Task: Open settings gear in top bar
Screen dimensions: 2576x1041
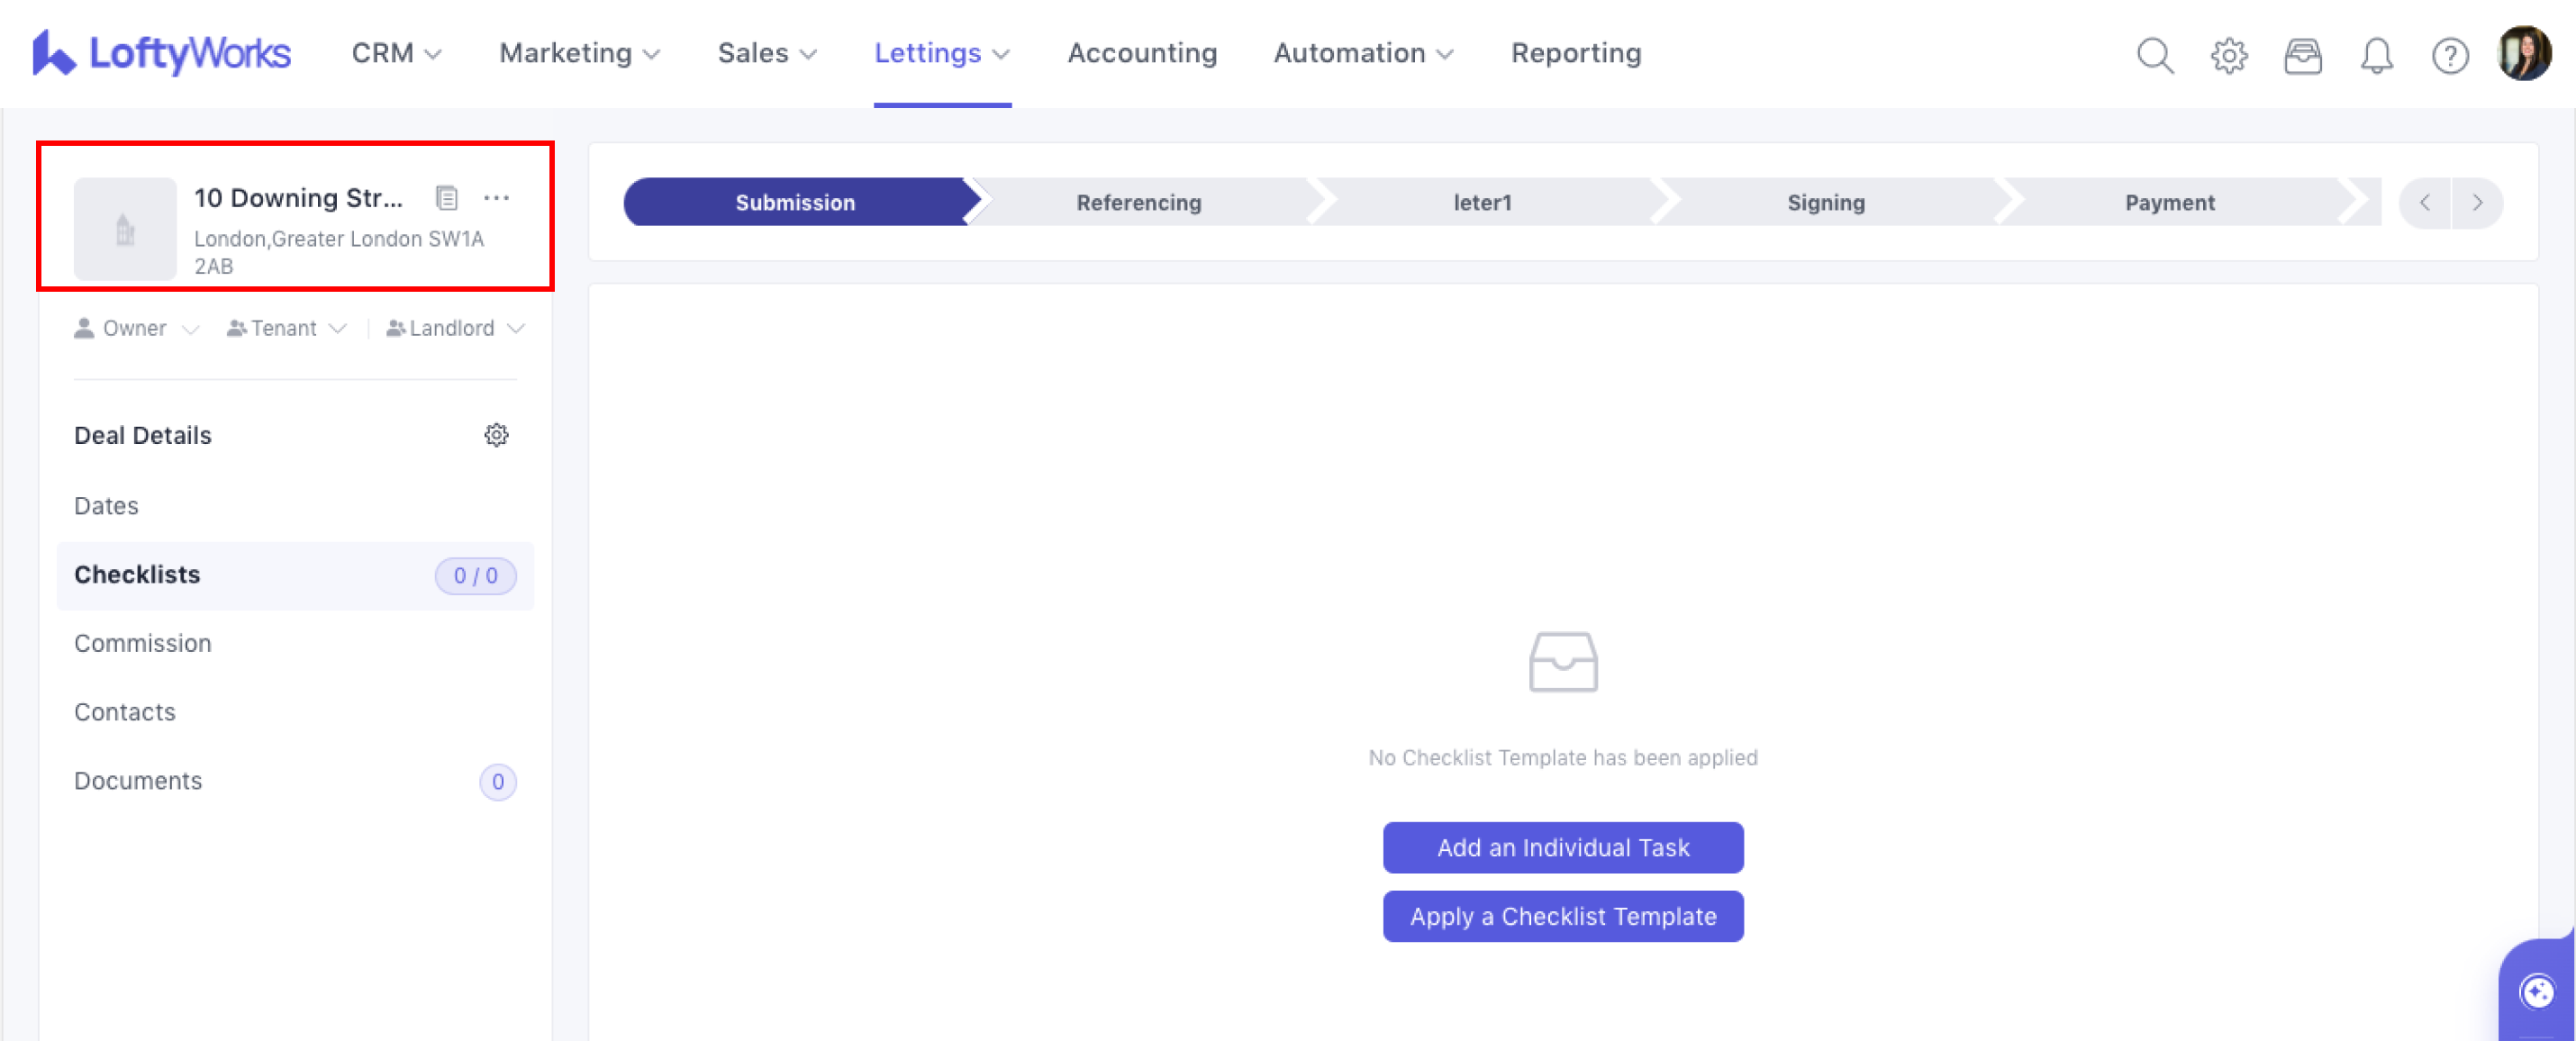Action: click(x=2228, y=55)
